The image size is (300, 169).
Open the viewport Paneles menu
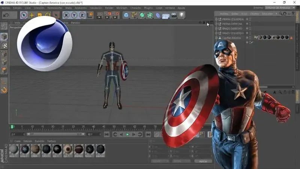[x=75, y=23]
